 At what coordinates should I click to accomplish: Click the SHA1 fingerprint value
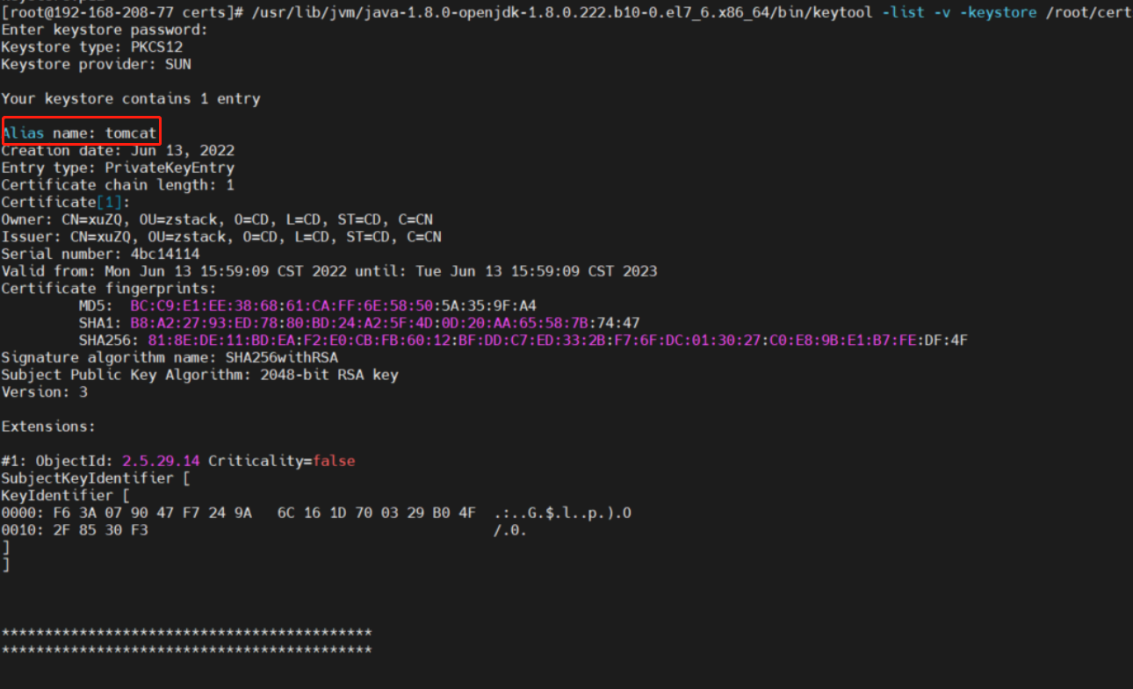[x=385, y=323]
